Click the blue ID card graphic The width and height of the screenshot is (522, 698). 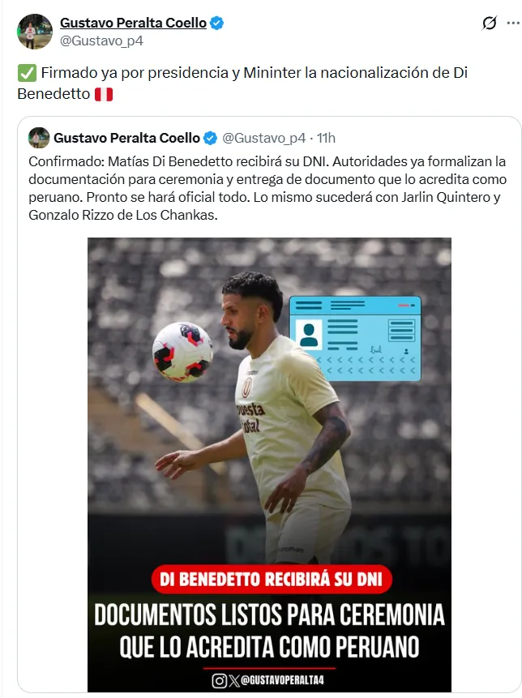point(355,339)
